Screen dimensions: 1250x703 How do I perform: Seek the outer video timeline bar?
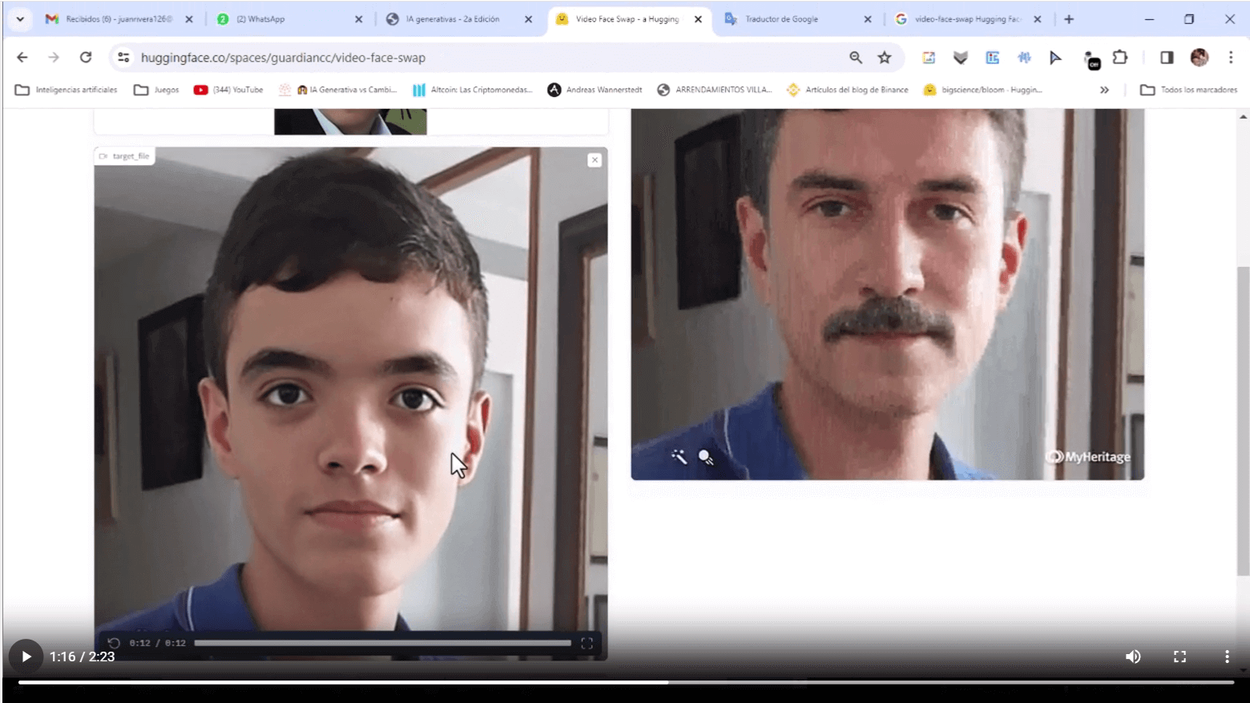click(x=625, y=682)
